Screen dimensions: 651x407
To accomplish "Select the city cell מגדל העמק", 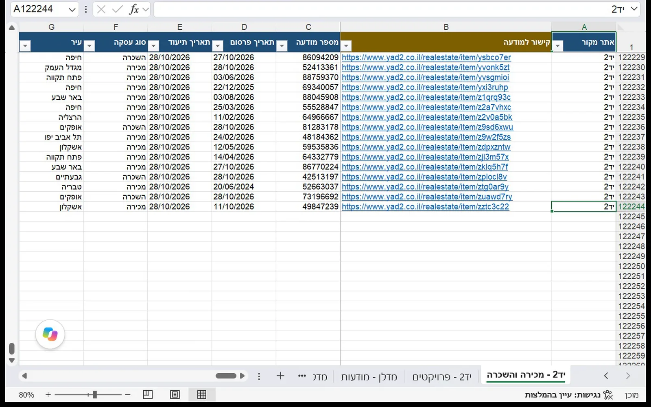I will click(x=51, y=68).
